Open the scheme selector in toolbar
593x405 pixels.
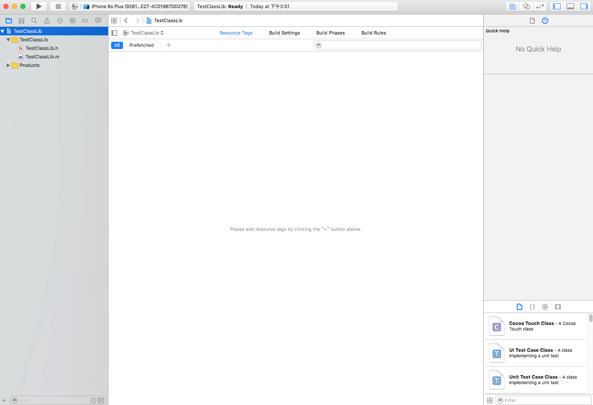[75, 6]
